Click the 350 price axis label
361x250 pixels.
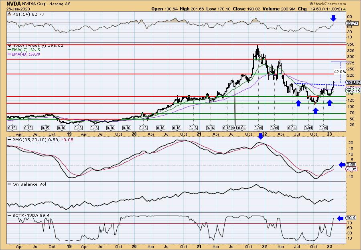click(350, 44)
